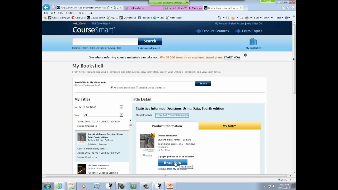Click the Get More link
Viewport: 338px width, 190px height.
(x=166, y=150)
